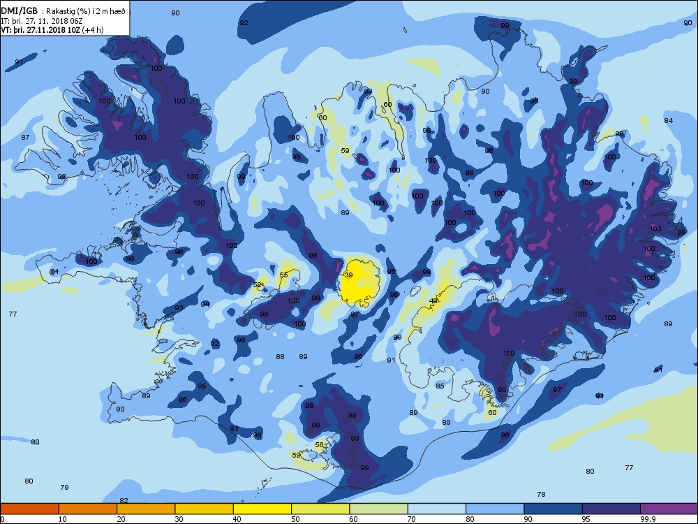Viewport: 698px width, 524px height.
Task: Click the humidity value "85"
Action: coord(440,386)
